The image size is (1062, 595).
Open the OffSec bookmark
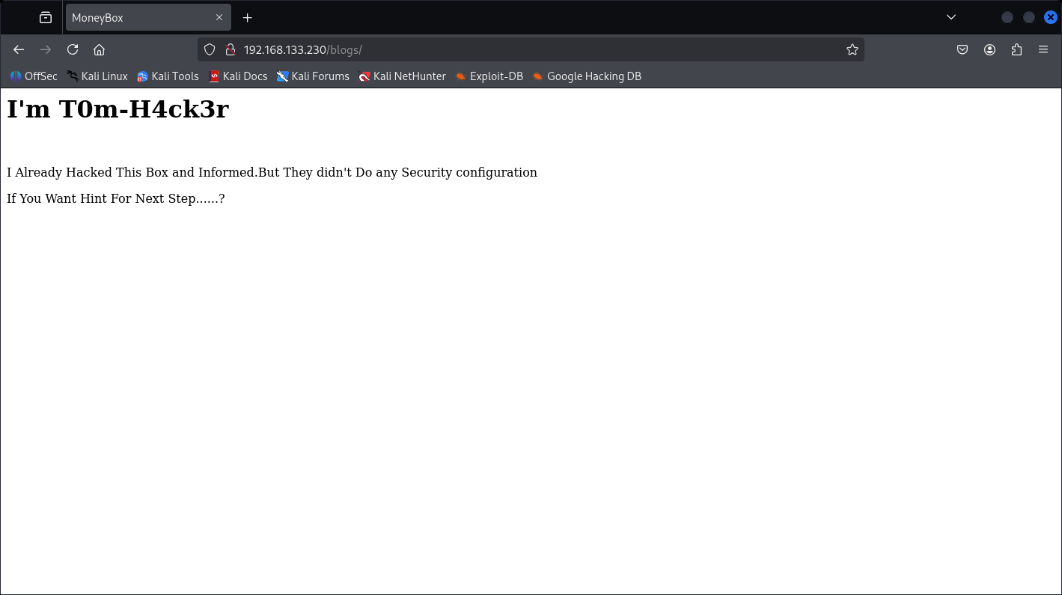point(33,76)
